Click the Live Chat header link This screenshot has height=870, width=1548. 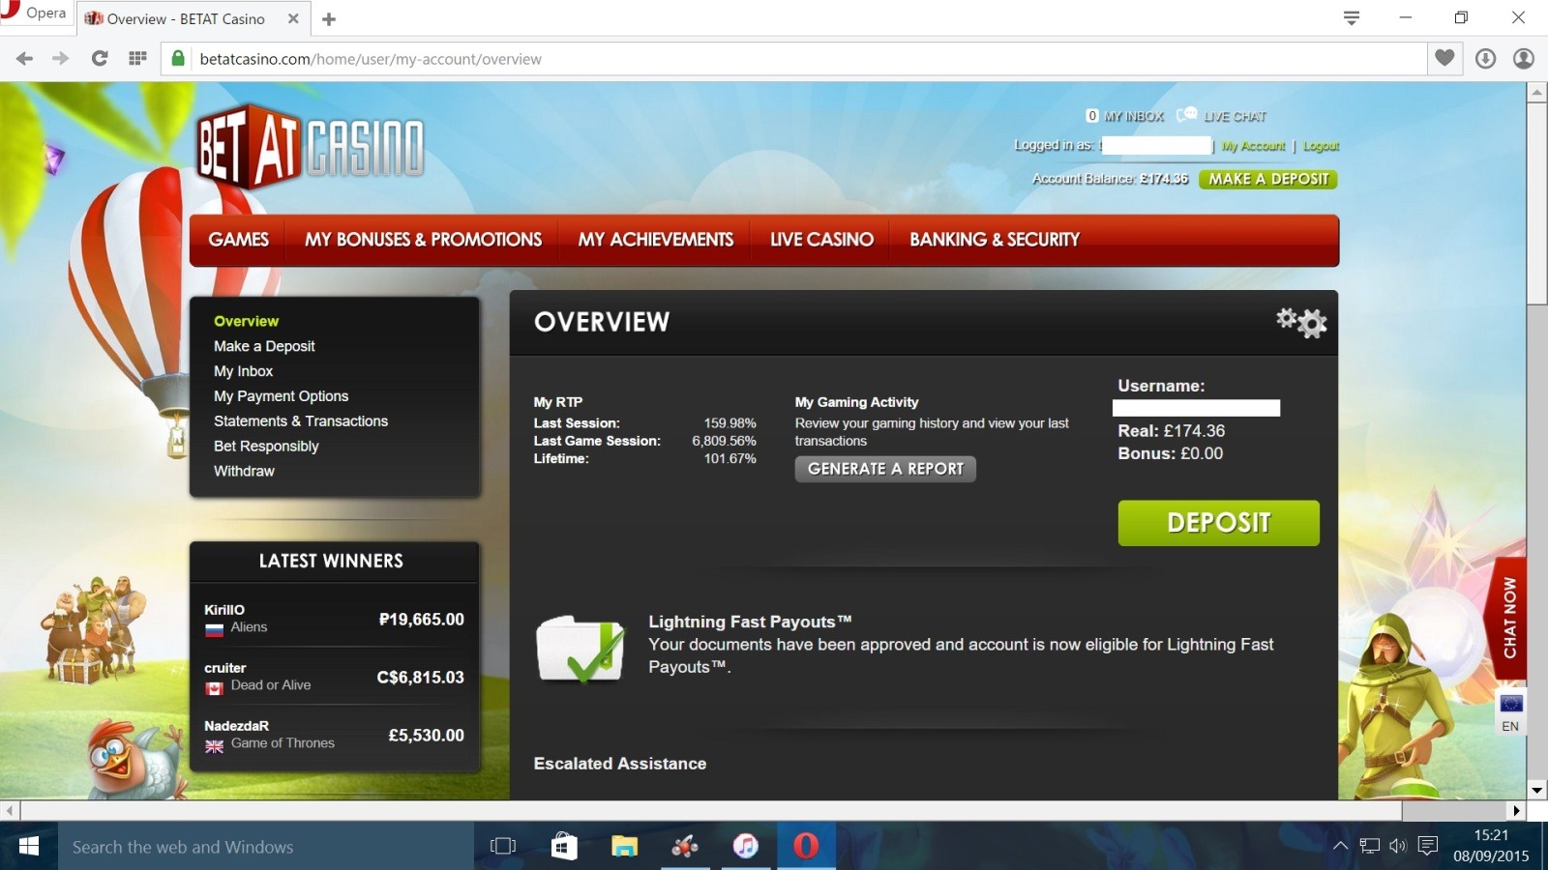[1235, 116]
